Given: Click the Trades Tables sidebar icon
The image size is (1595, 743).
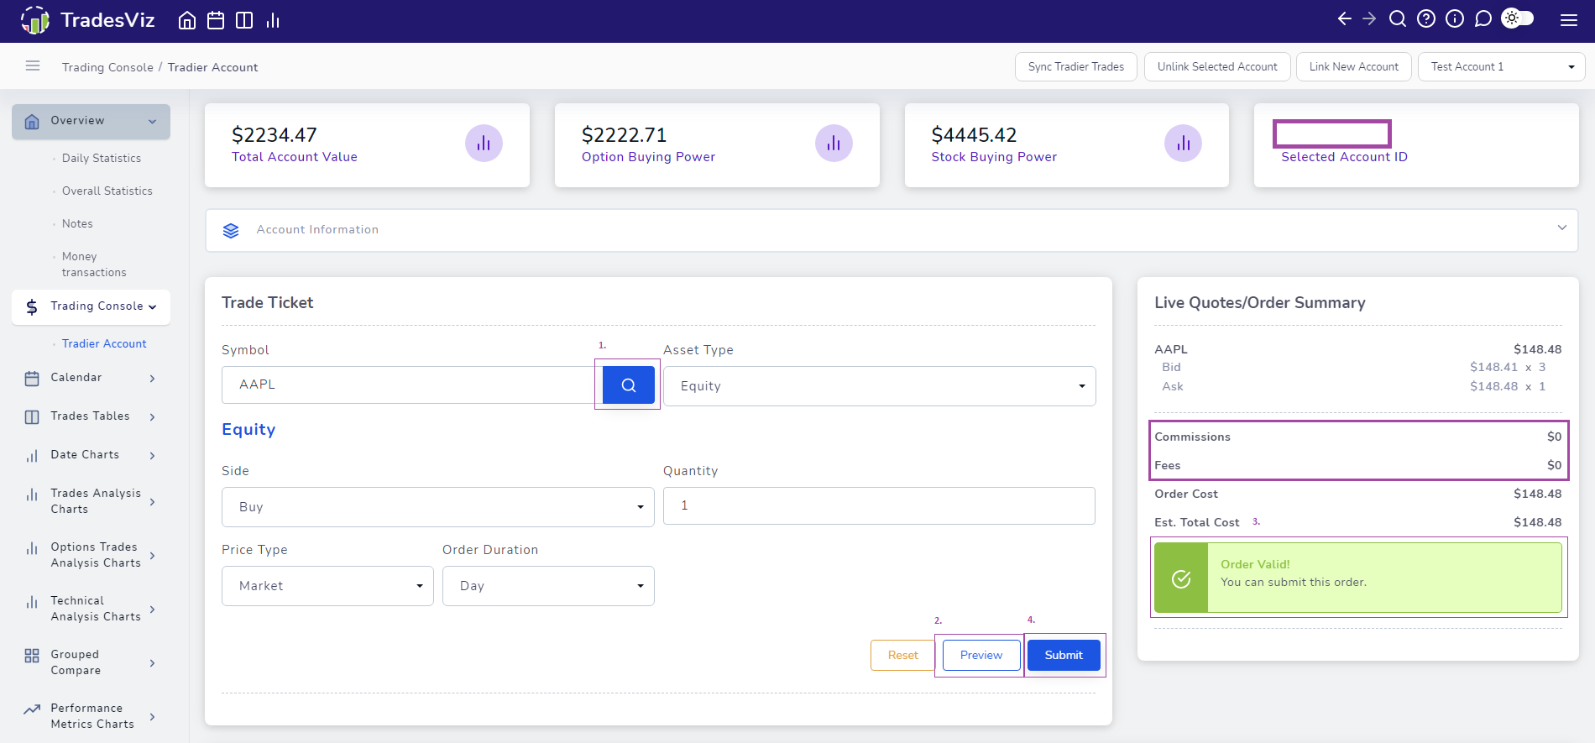Looking at the screenshot, I should (x=32, y=417).
